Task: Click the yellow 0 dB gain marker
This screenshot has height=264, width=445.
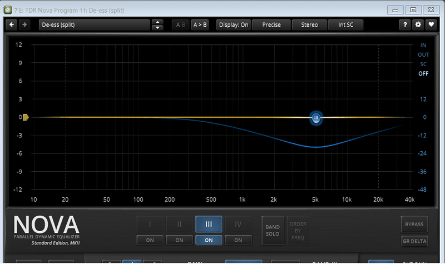Action: [x=26, y=117]
